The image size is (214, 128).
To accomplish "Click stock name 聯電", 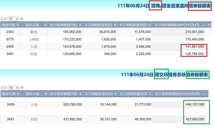I will click(34, 32).
